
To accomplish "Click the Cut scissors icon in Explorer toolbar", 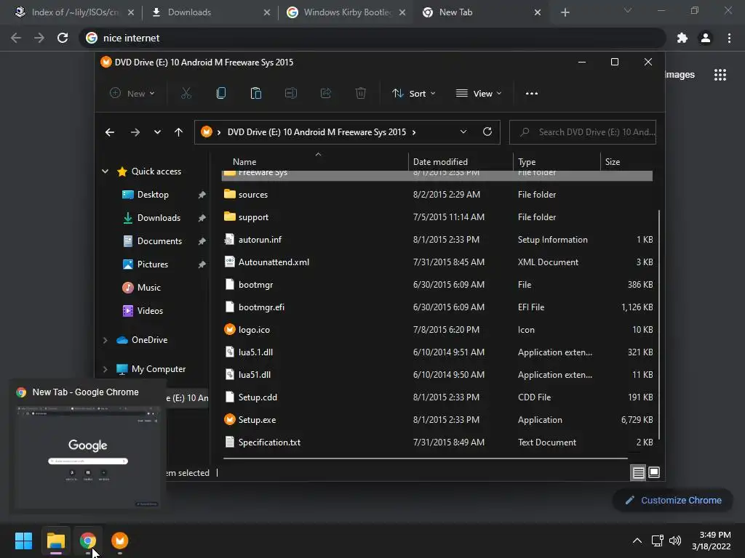I will [186, 94].
